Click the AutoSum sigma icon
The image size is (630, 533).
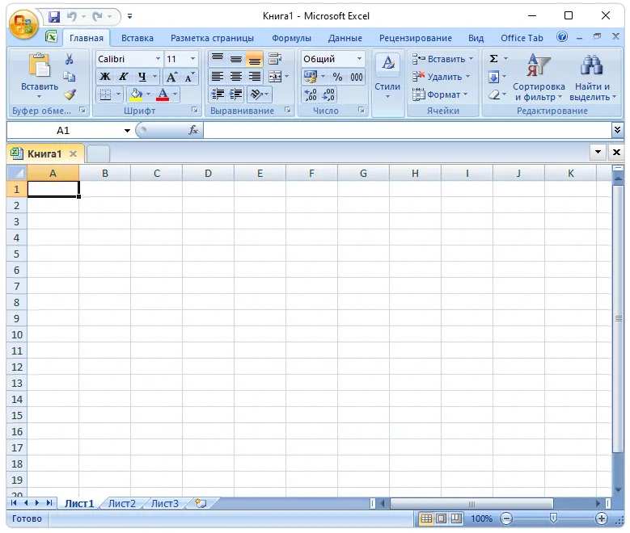(x=494, y=59)
